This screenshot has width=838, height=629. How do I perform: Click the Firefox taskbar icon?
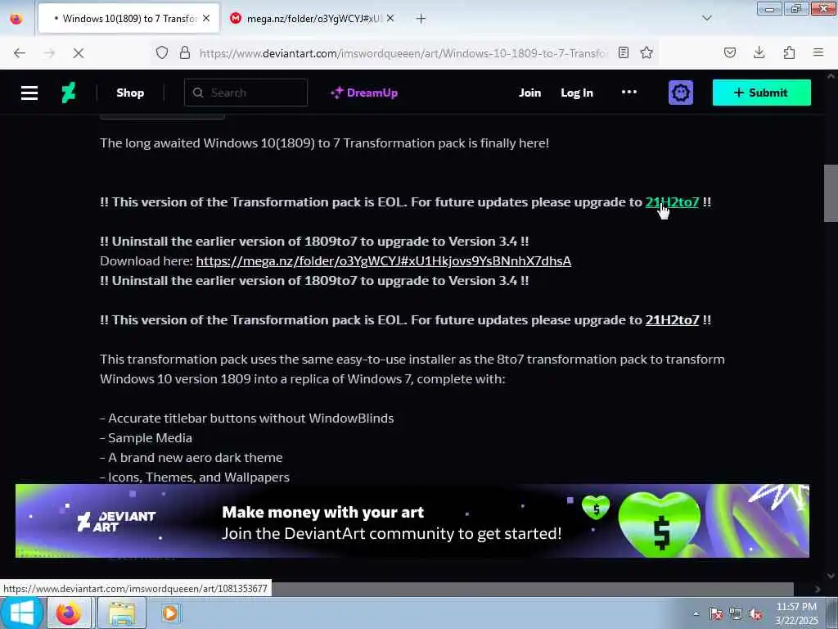(x=69, y=613)
